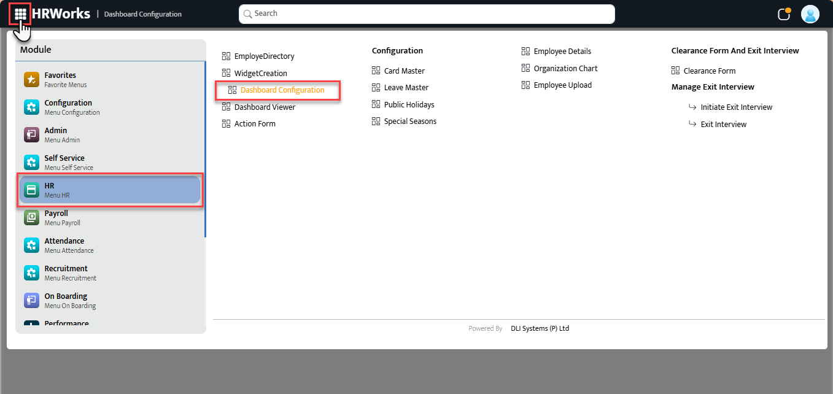Click the app grid menu icon
The image size is (833, 394).
pyautogui.click(x=20, y=14)
